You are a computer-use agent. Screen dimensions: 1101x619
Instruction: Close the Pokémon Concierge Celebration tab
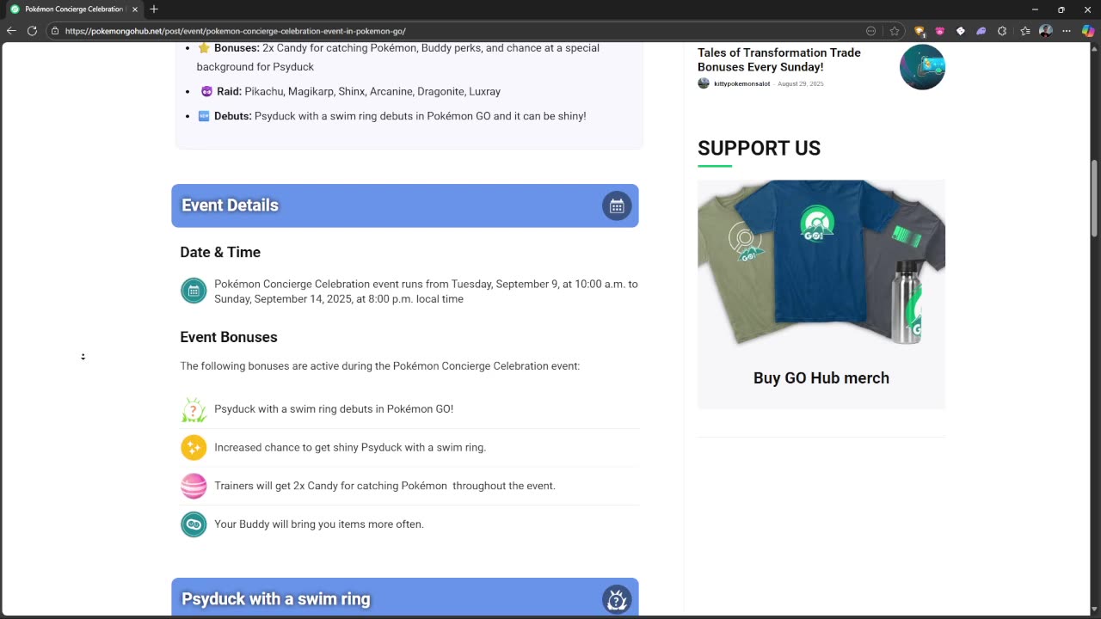(x=135, y=9)
